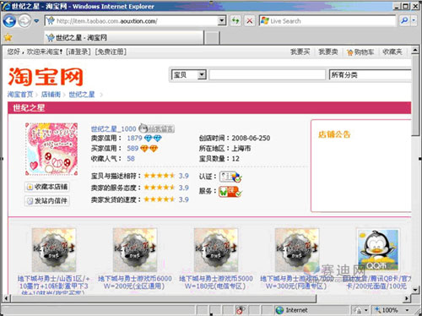The width and height of the screenshot is (422, 316).
Task: Click the Taobao keyword search field
Action: tap(267, 75)
